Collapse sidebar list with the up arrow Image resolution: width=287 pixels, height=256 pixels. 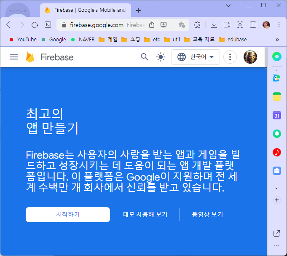click(x=276, y=70)
